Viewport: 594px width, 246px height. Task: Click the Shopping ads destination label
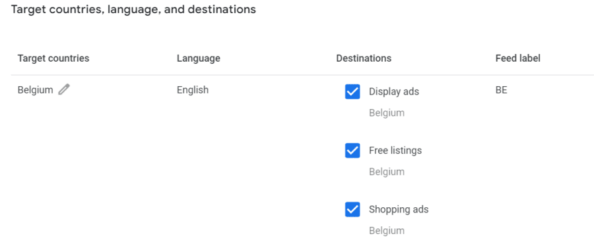coord(399,209)
